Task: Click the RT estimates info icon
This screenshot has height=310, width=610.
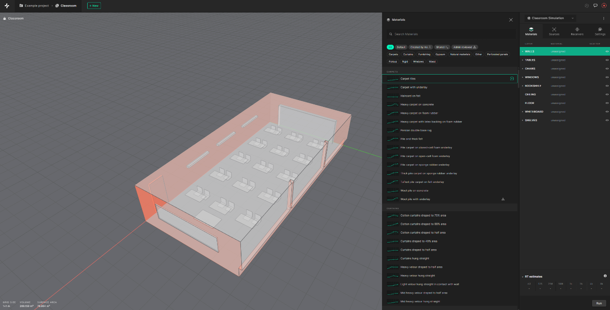Action: (x=605, y=276)
